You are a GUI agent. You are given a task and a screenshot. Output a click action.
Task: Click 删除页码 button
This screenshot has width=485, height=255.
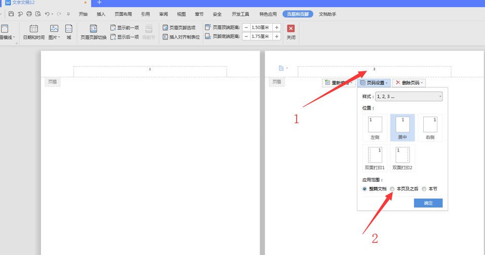[x=409, y=83]
